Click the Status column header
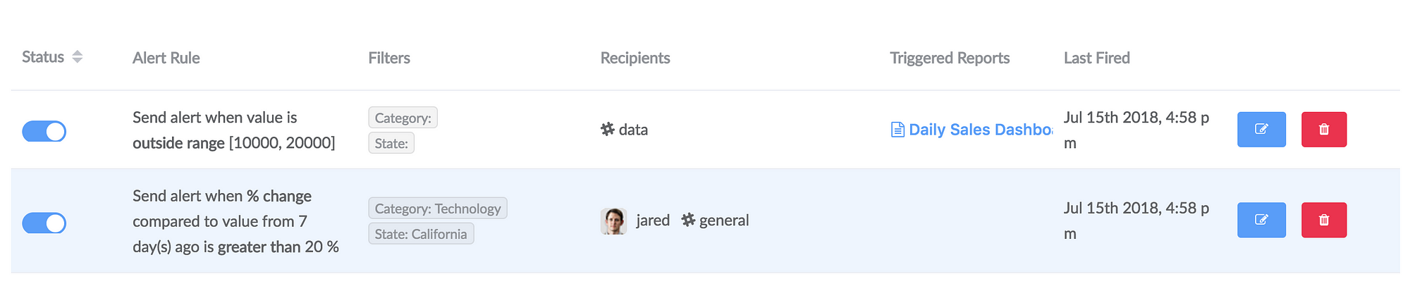The height and width of the screenshot is (291, 1410). click(43, 57)
